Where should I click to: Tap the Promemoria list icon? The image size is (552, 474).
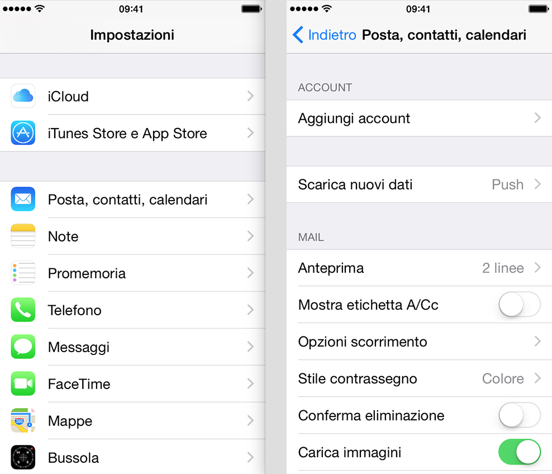(x=23, y=273)
